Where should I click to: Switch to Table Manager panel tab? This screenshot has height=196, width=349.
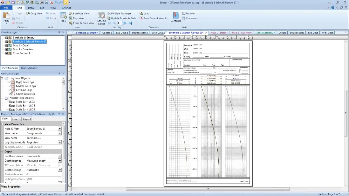click(x=29, y=68)
